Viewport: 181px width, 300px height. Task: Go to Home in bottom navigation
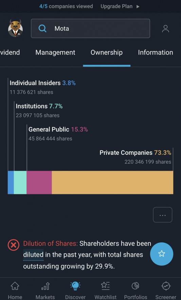point(15,290)
